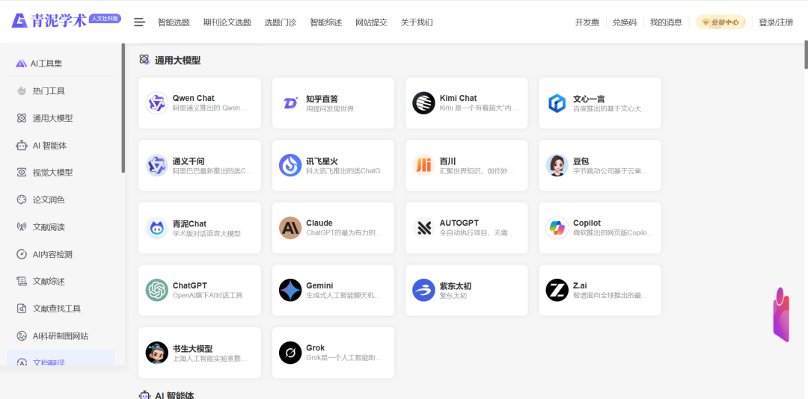Click the Gemini star icon
Viewport: 808px width, 399px height.
tap(290, 290)
